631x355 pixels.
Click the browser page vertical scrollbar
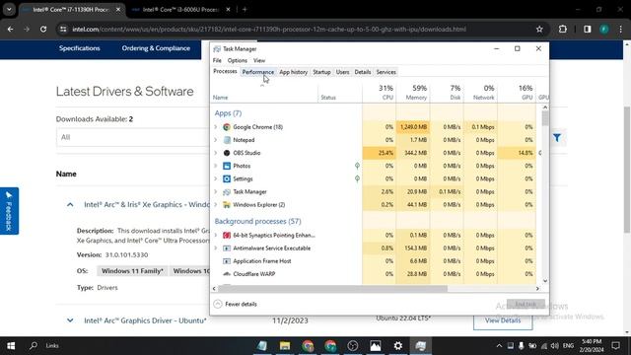[627, 170]
